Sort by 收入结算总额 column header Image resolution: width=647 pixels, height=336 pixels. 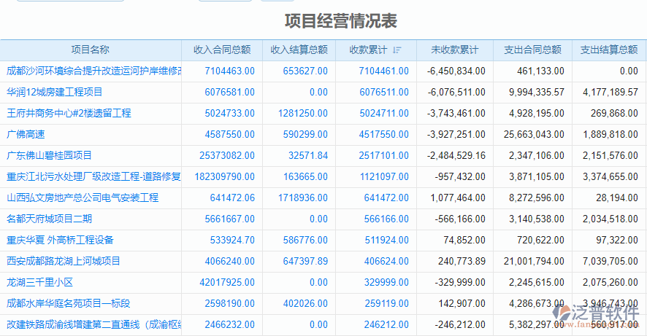[299, 50]
